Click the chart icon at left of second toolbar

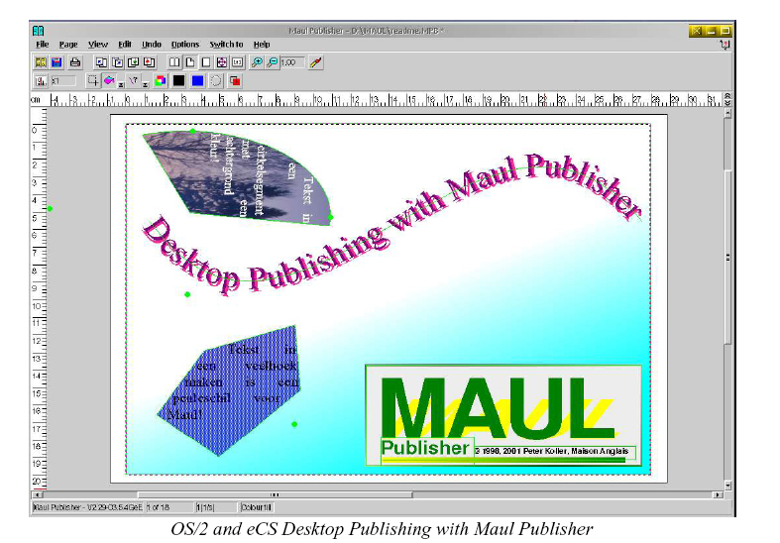[x=41, y=80]
